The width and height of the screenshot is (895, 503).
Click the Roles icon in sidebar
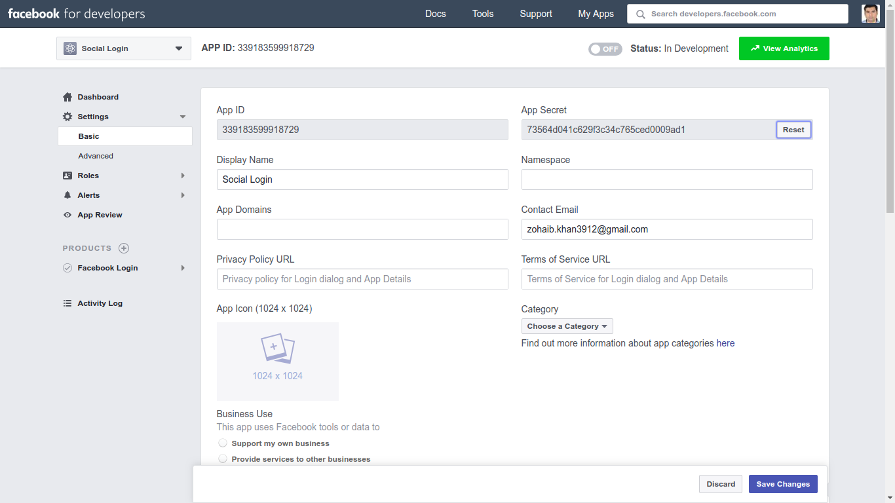coord(67,176)
